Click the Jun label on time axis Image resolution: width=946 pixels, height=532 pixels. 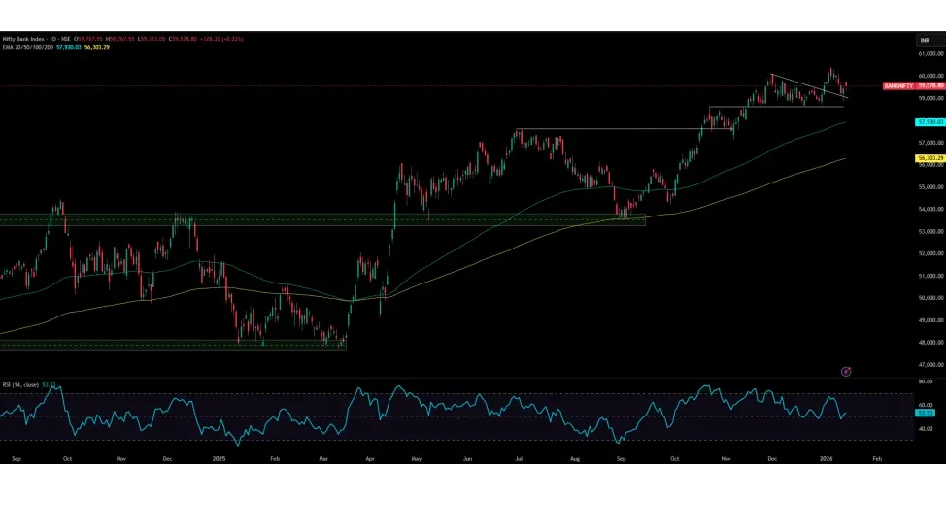pyautogui.click(x=467, y=459)
